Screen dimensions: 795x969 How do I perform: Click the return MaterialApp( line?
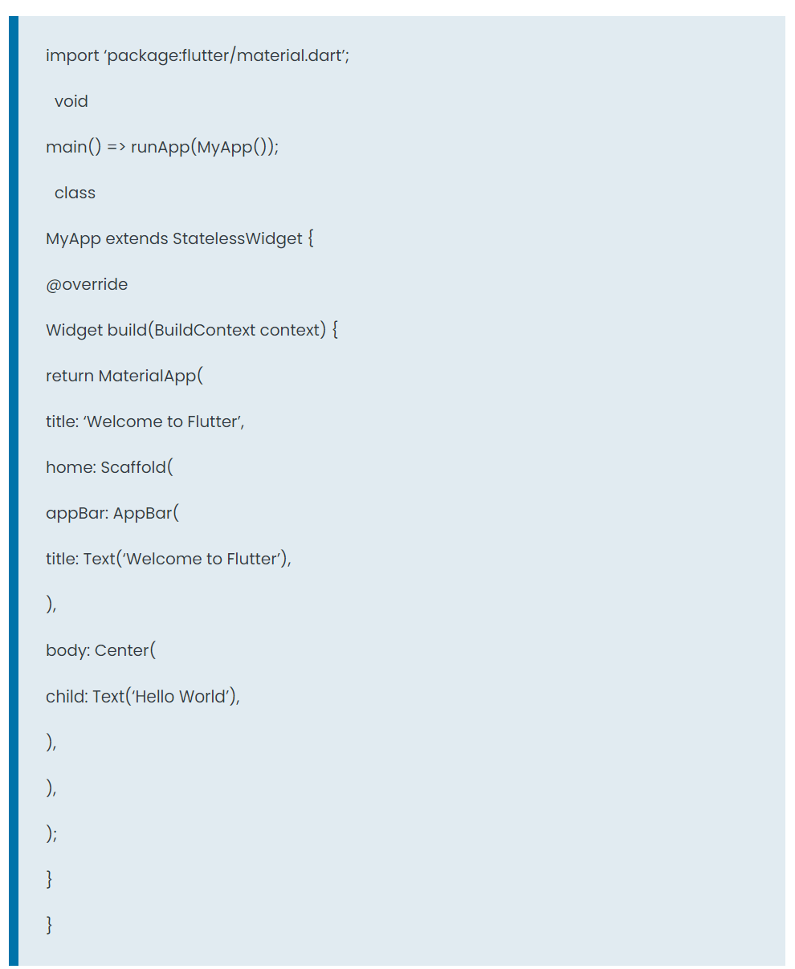tap(124, 377)
